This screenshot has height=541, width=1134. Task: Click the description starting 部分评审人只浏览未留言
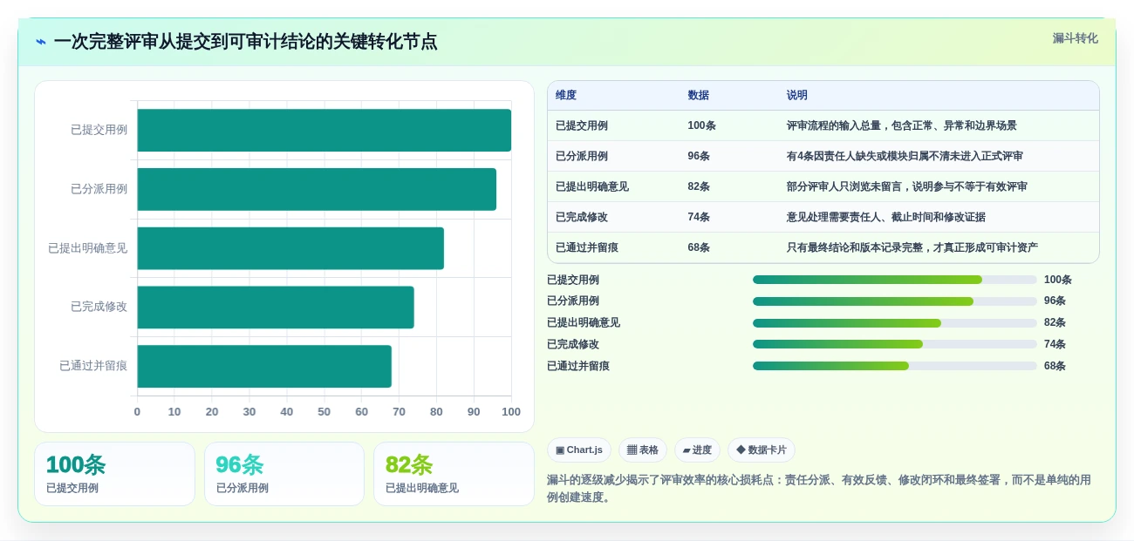point(907,186)
